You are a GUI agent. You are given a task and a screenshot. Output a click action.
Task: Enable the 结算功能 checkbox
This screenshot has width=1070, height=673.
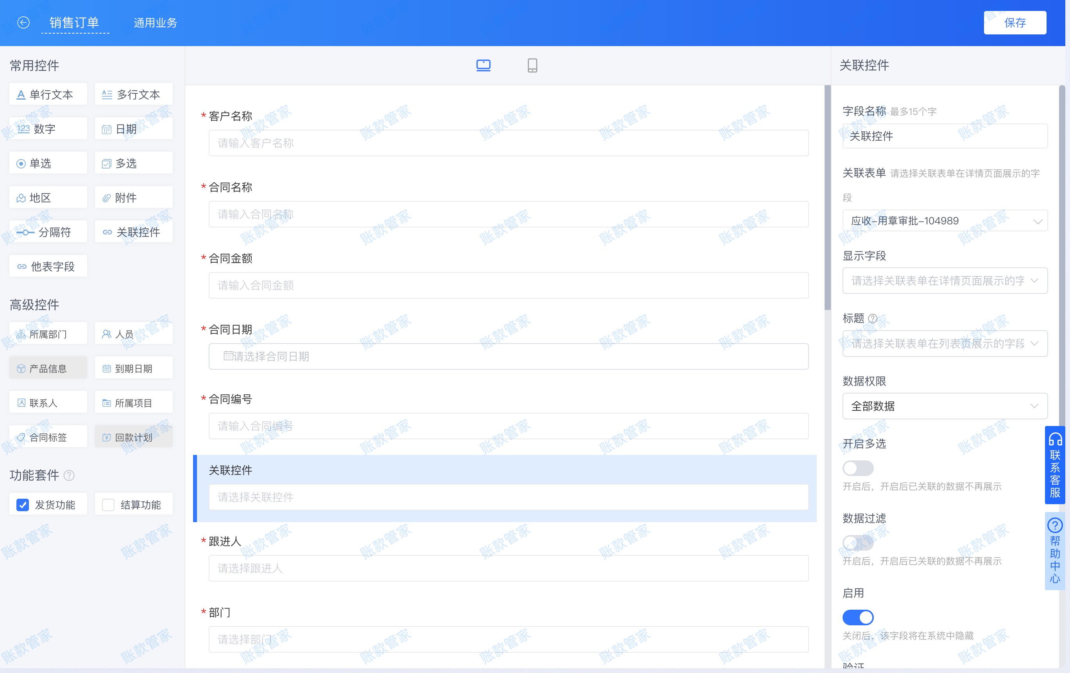[x=107, y=505]
